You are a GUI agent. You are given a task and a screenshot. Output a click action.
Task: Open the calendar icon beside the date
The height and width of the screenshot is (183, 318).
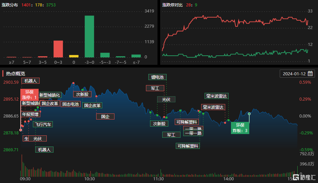coord(310,74)
